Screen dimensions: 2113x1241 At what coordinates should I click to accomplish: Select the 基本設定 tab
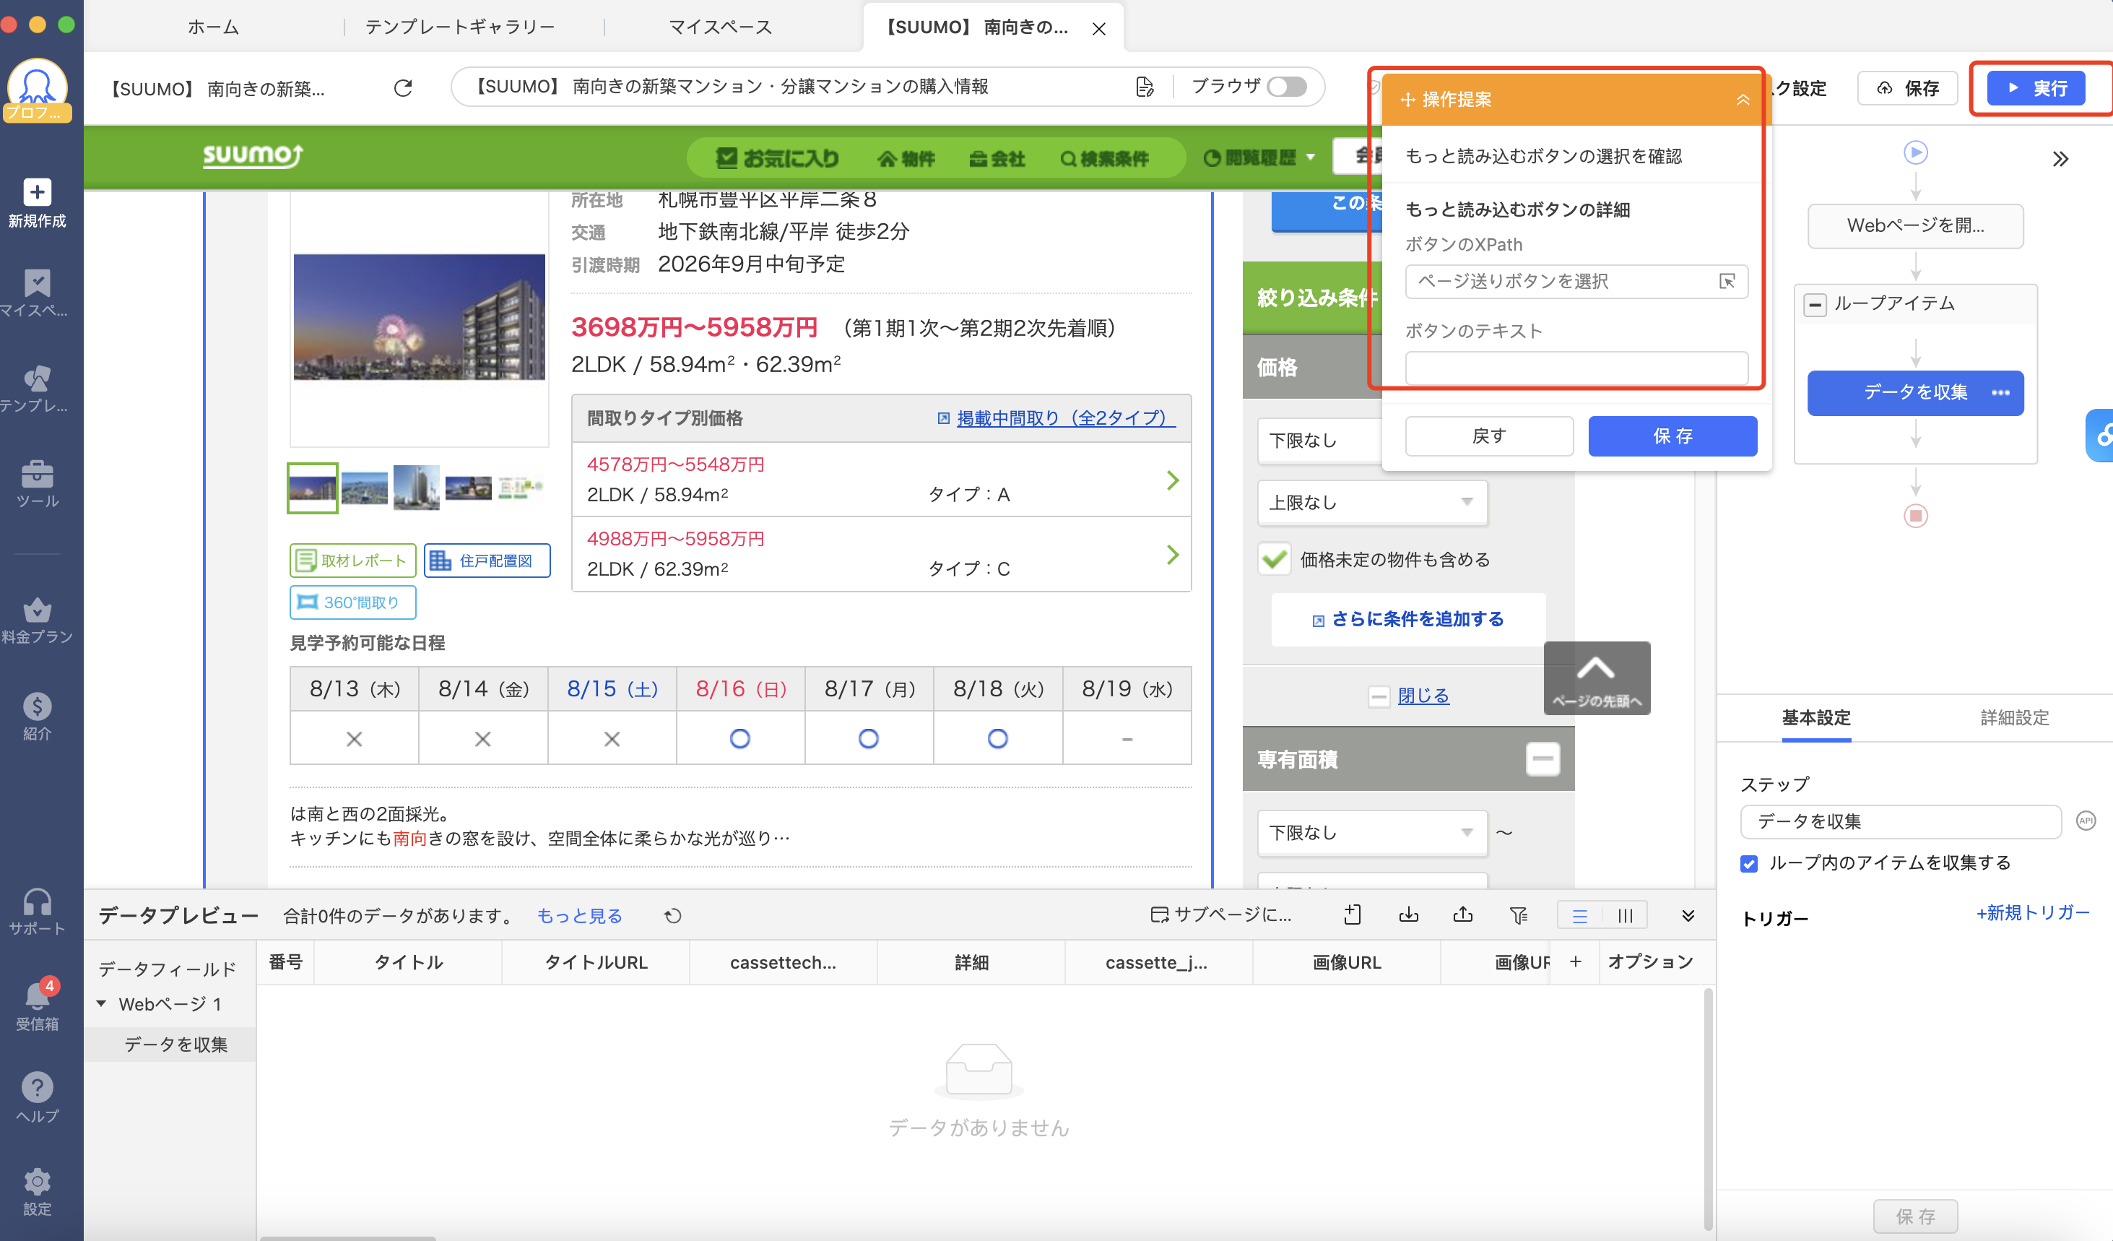pyautogui.click(x=1815, y=718)
